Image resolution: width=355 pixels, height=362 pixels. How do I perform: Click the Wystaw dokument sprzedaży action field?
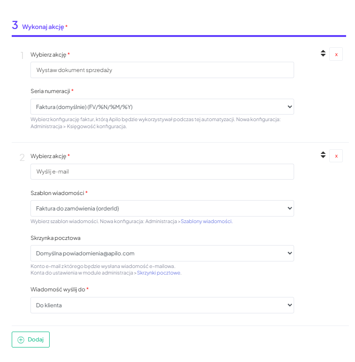click(162, 70)
